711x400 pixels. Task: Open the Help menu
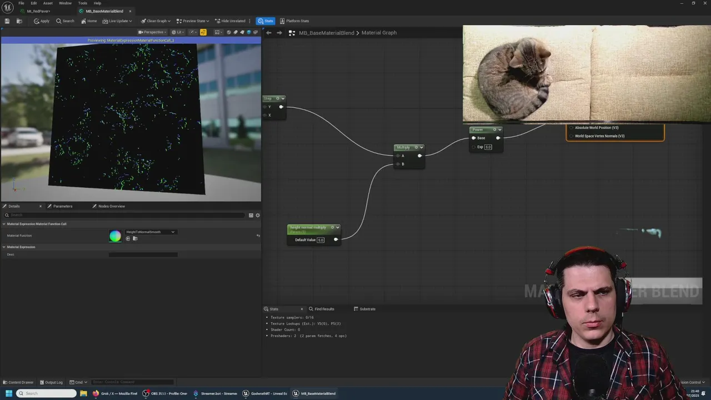(97, 3)
